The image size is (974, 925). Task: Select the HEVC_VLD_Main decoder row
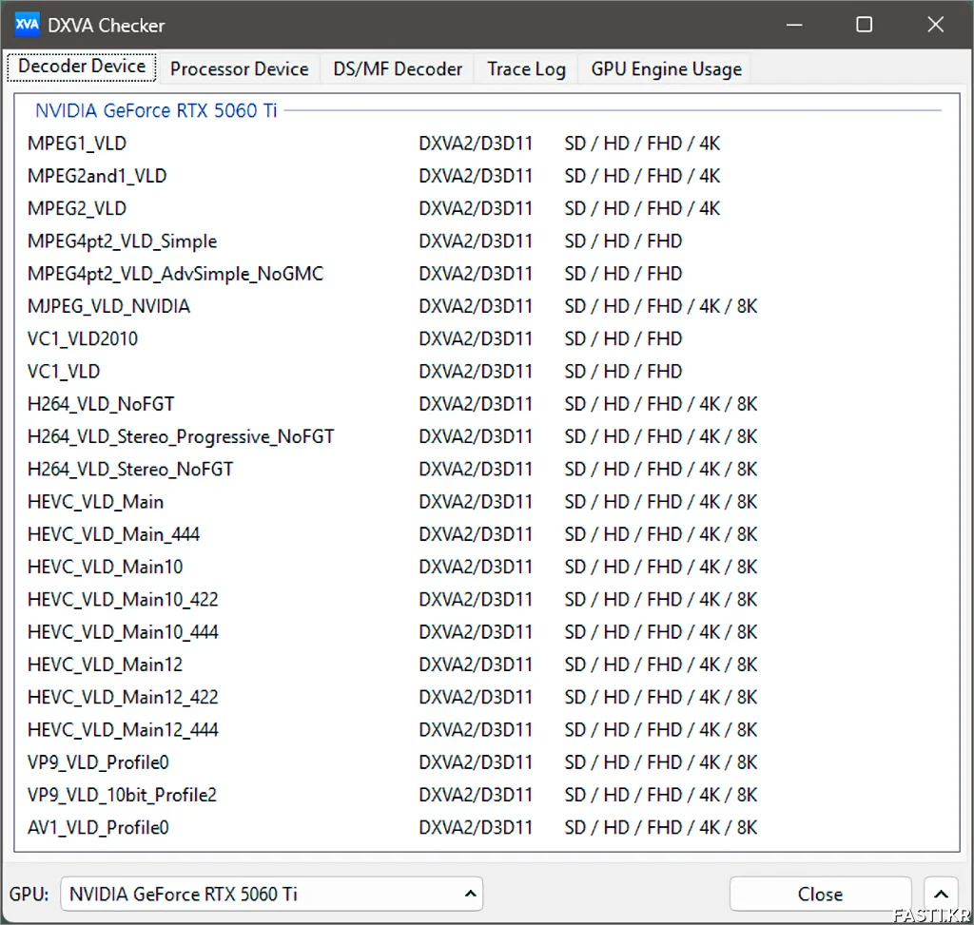[x=486, y=502]
